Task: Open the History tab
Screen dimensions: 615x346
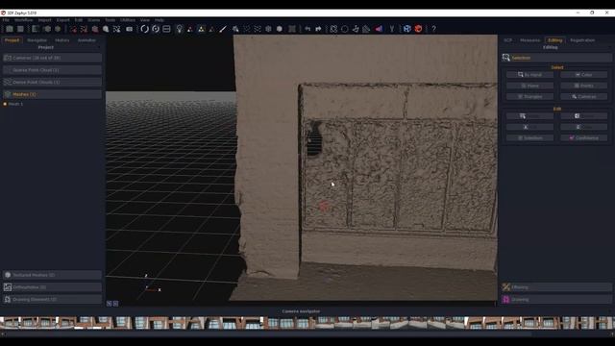Action: pyautogui.click(x=61, y=40)
